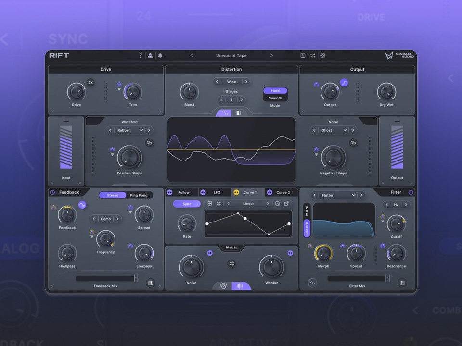462x346 pixels.
Task: Select Stereo feedback mode
Action: (113, 195)
